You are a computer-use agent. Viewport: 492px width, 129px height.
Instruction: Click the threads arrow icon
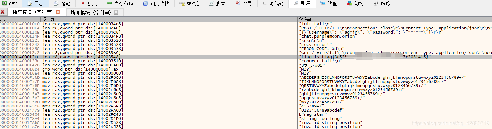click(x=323, y=3)
